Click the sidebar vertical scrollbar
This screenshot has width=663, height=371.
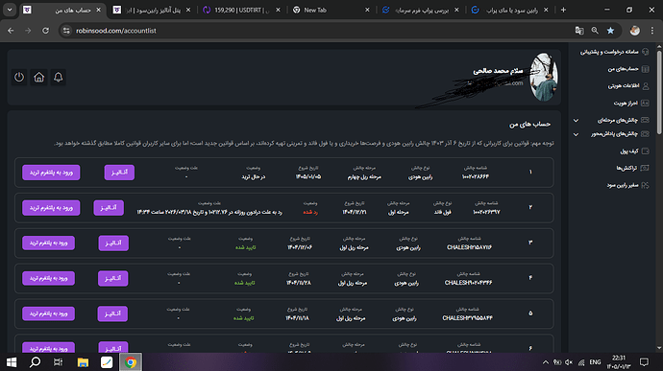(x=659, y=93)
